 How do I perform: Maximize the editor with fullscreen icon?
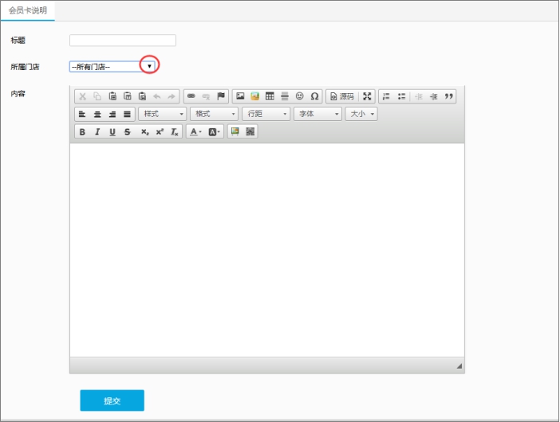[367, 96]
